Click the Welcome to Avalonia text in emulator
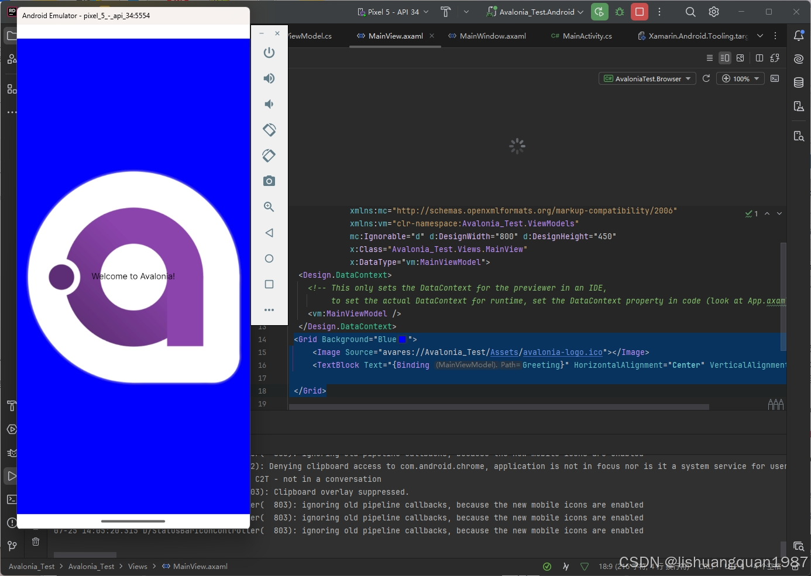Screen dimensions: 811x576 (x=133, y=276)
